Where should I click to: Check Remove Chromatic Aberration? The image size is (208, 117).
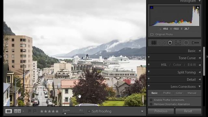click(x=151, y=104)
